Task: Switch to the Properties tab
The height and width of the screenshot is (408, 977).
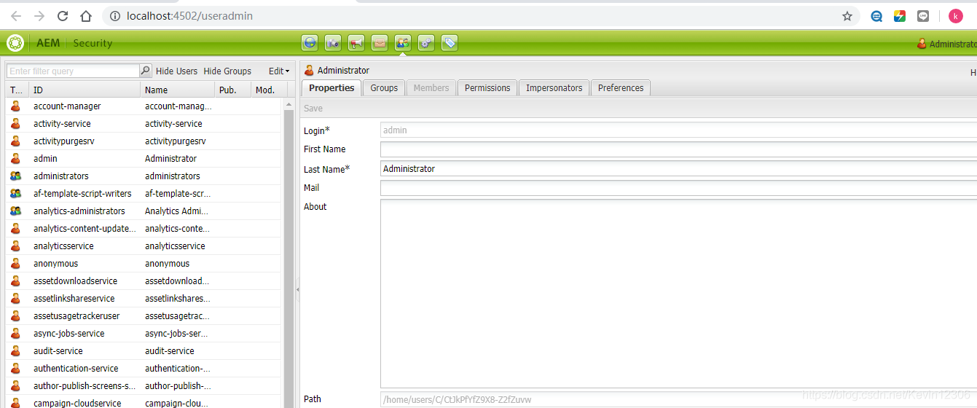Action: pos(331,87)
